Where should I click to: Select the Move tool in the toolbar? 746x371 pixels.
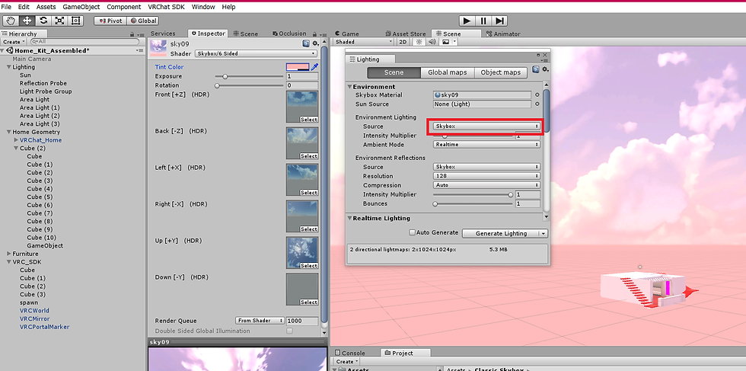coord(27,21)
